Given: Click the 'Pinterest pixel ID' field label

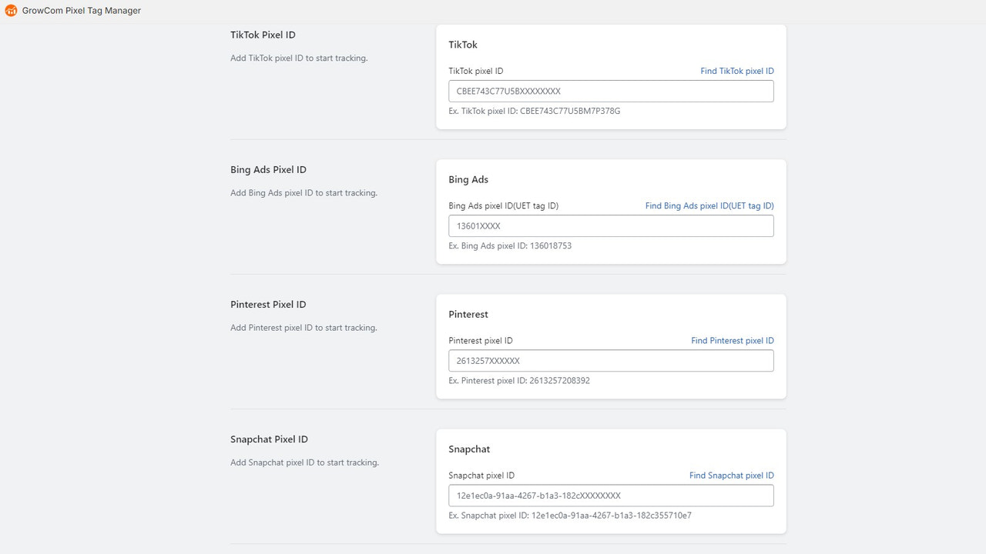Looking at the screenshot, I should [481, 341].
